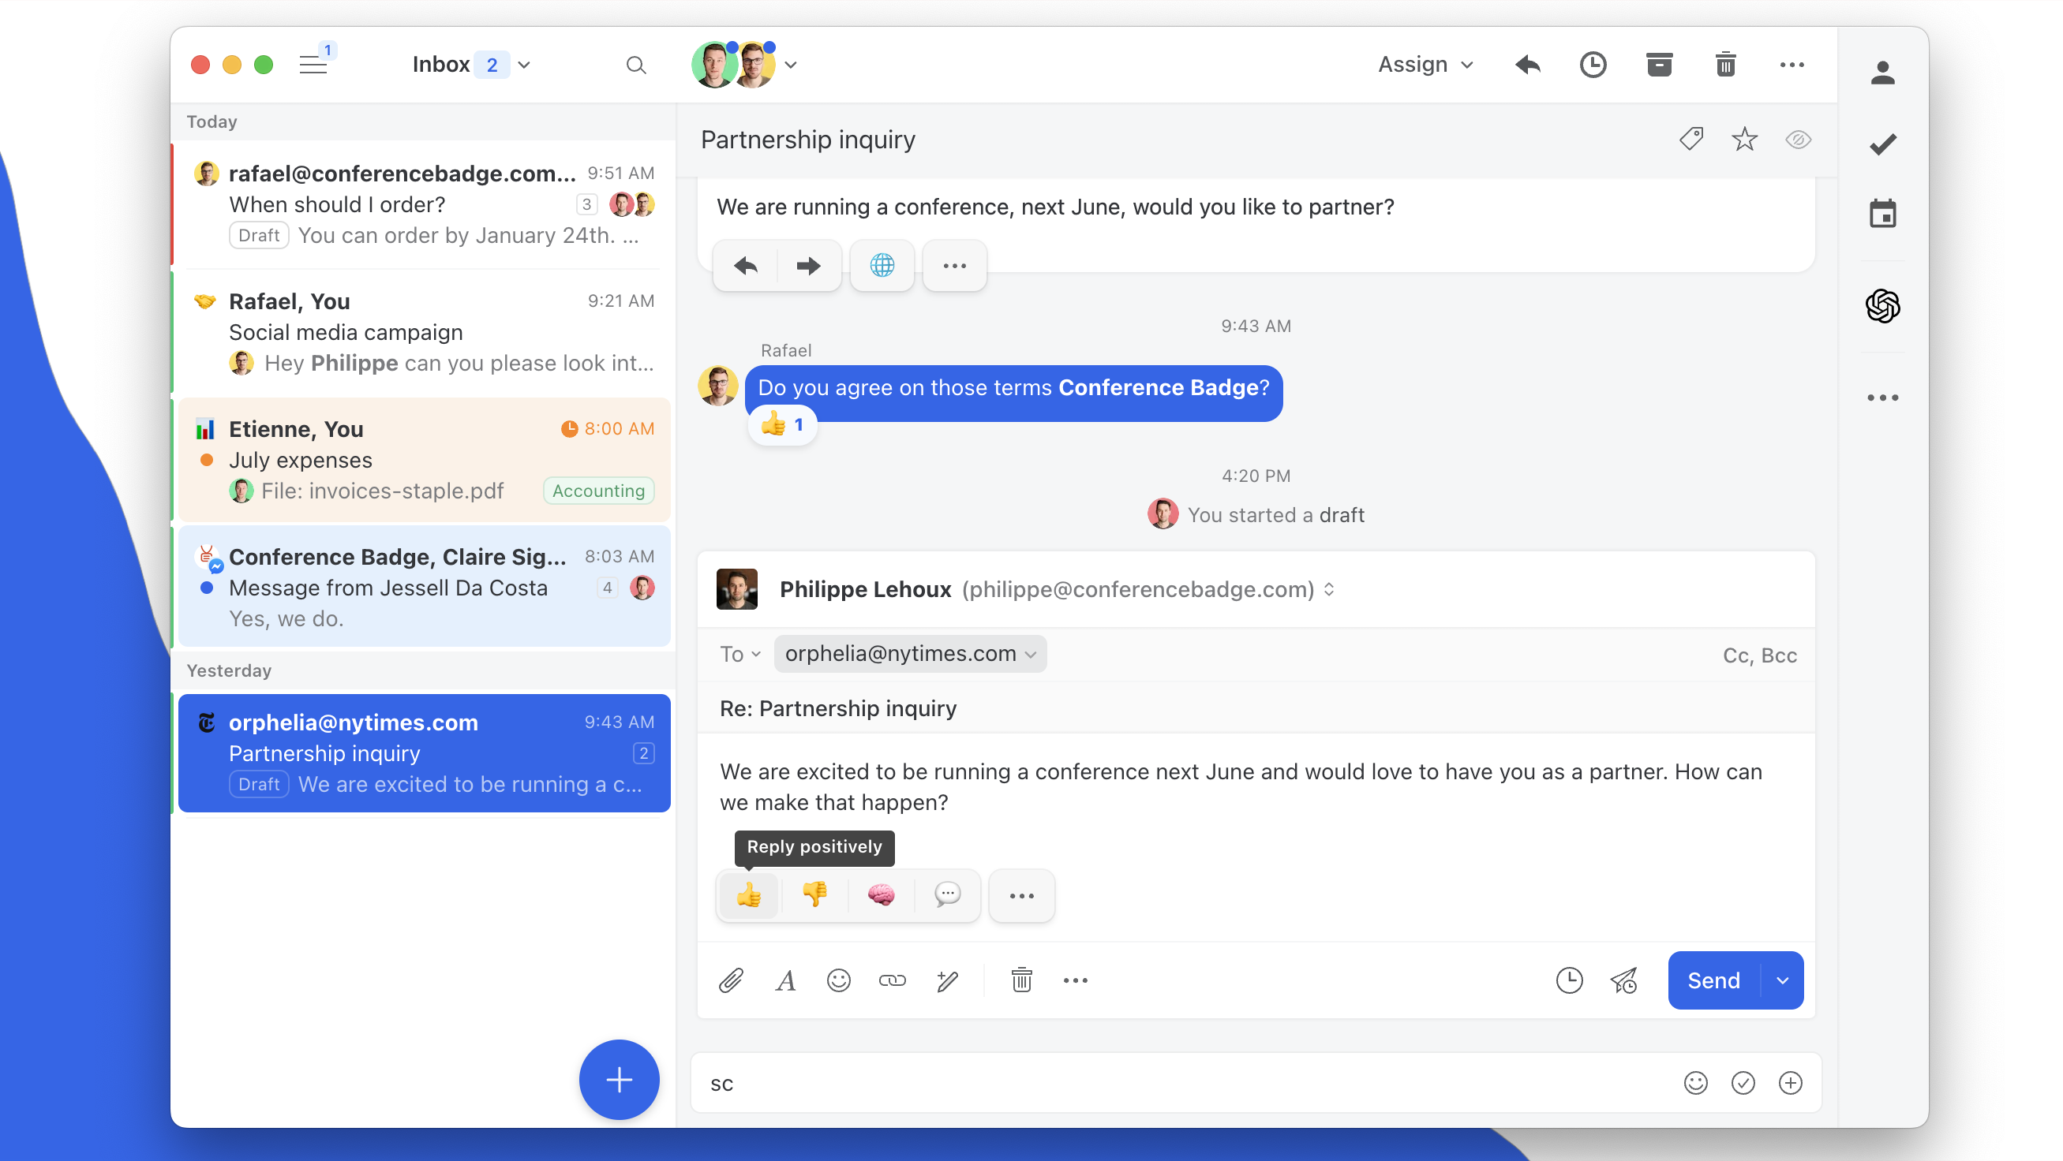Click the attach file paperclip icon

click(730, 980)
